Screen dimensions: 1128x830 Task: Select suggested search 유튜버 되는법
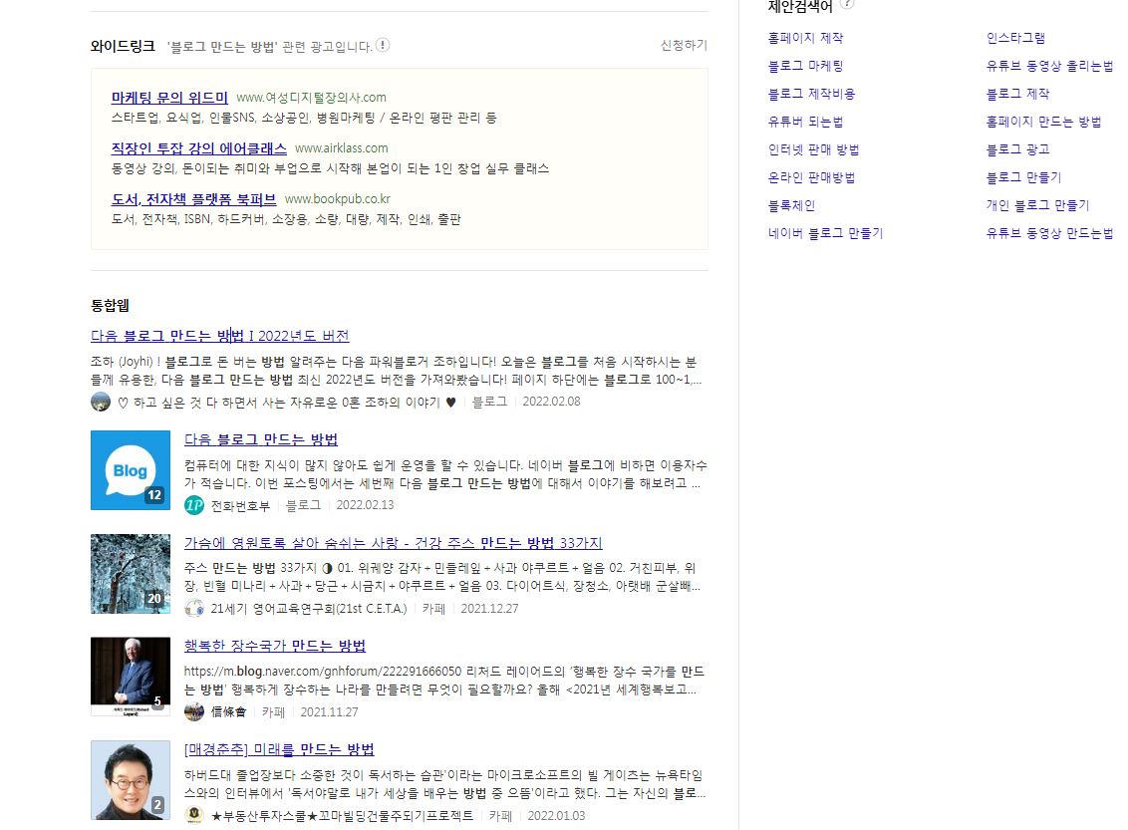(x=806, y=122)
